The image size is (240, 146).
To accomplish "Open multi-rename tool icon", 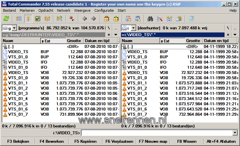I will (160, 19).
